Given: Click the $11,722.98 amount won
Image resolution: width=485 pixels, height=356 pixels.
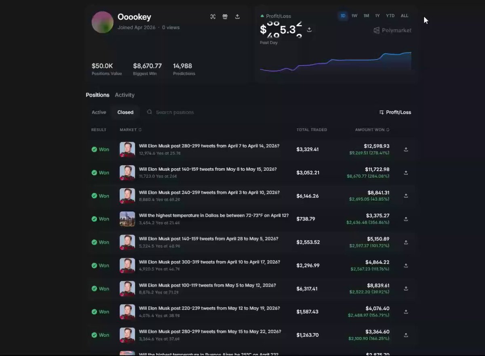Looking at the screenshot, I should coord(377,170).
